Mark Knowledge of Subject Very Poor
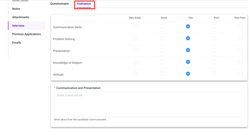 pyautogui.click(x=240, y=62)
